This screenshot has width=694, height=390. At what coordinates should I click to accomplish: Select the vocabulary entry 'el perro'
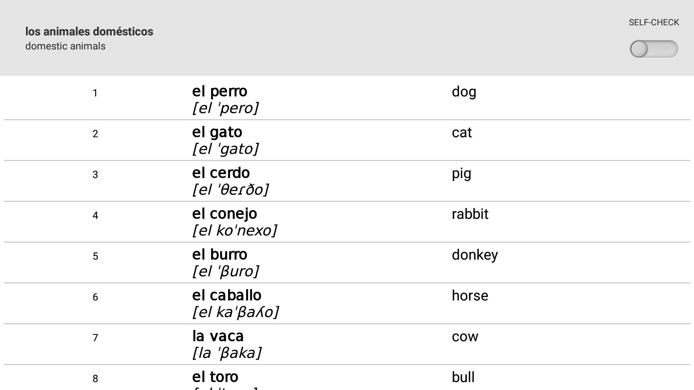[220, 91]
